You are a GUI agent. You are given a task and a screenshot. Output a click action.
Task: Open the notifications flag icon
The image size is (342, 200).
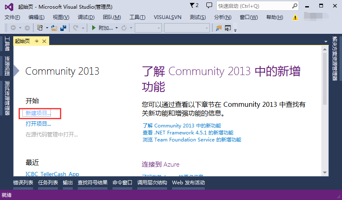pyautogui.click(x=192, y=5)
